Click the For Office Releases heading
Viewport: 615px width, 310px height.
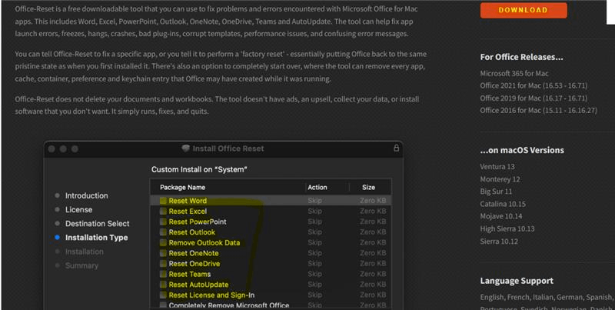coord(522,57)
